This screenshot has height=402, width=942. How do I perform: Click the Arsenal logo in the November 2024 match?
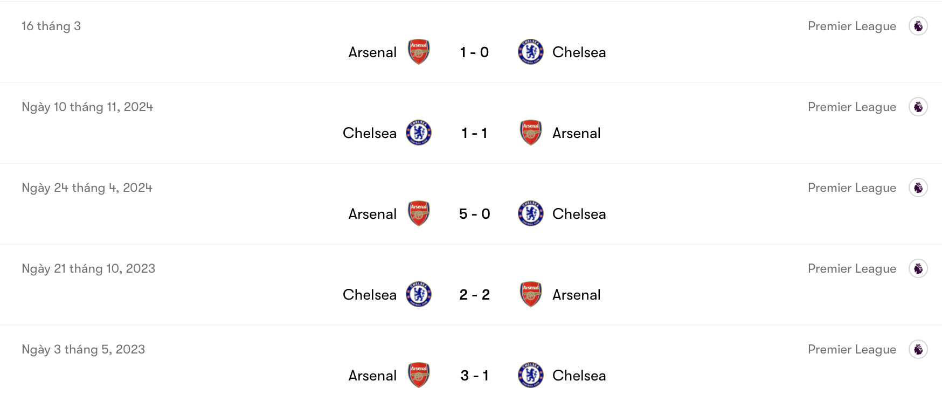coord(530,133)
